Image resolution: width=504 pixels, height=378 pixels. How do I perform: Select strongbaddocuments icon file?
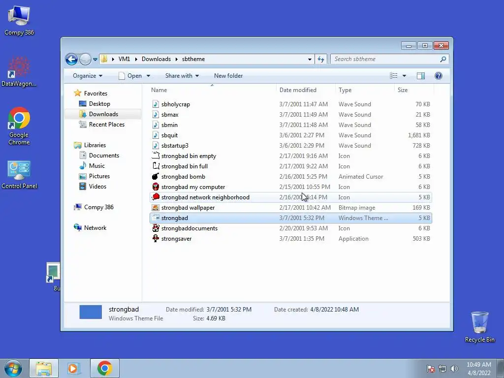[x=156, y=228]
